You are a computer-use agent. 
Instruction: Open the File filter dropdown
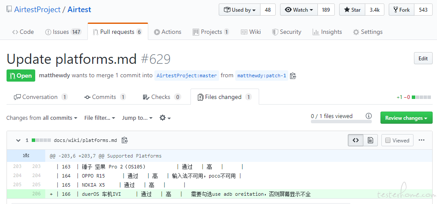100,118
